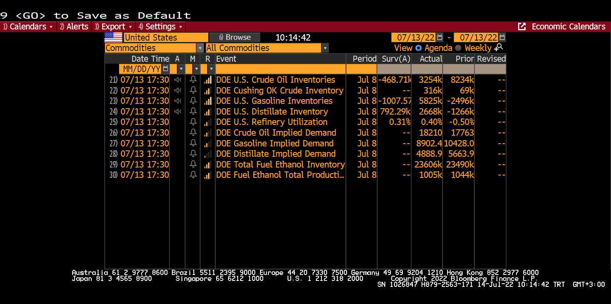Viewport: 611px width, 304px height.
Task: Click the search/zoom icon next to Weekly
Action: click(499, 47)
